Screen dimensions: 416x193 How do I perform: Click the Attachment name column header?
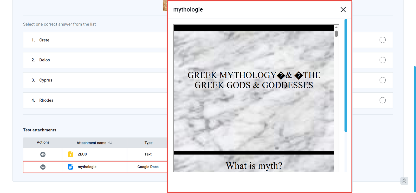pos(91,143)
